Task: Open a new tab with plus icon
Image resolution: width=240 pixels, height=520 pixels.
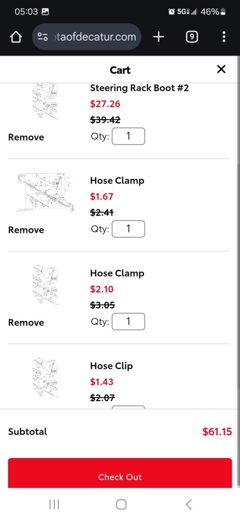Action: tap(159, 37)
